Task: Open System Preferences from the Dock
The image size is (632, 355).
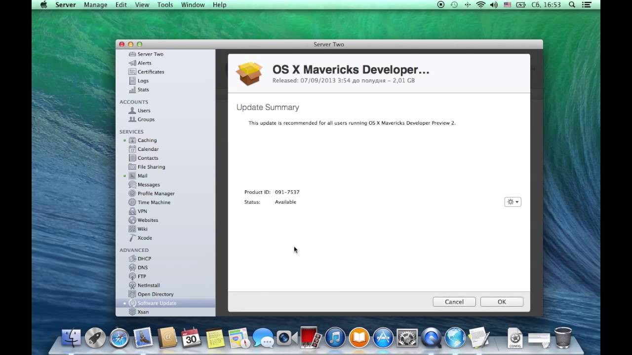Action: [407, 338]
